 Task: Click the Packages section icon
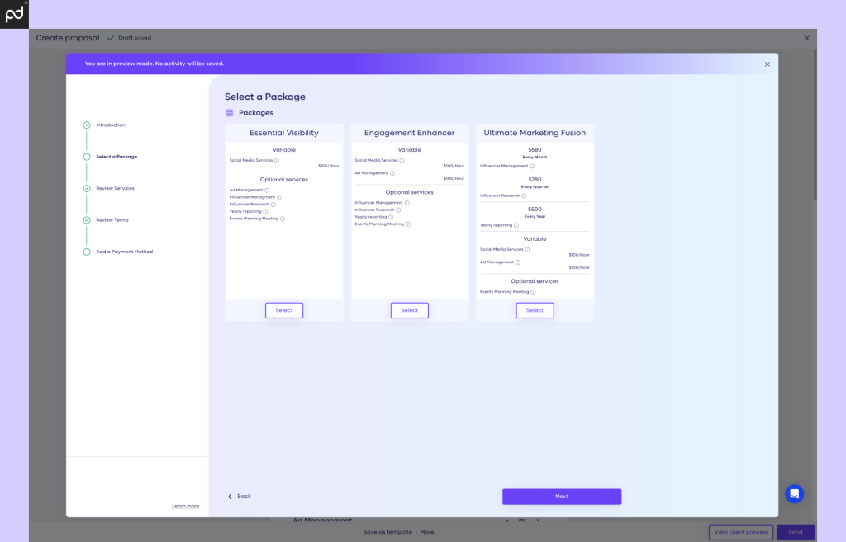pos(230,112)
